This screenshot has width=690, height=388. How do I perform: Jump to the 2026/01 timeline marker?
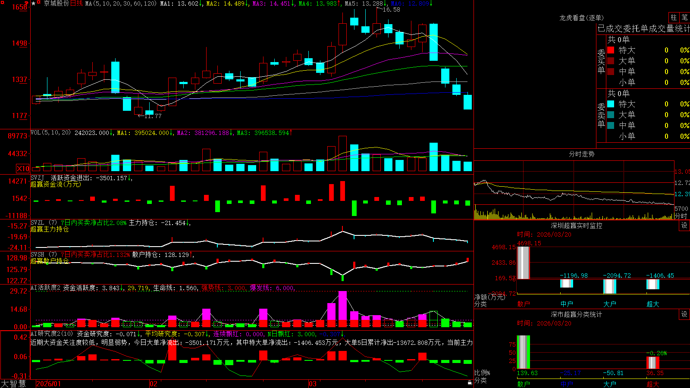(49, 384)
